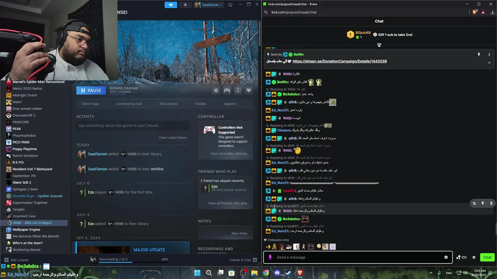Image resolution: width=497 pixels, height=279 pixels.
Task: Click the Send a message field
Action: point(358,257)
